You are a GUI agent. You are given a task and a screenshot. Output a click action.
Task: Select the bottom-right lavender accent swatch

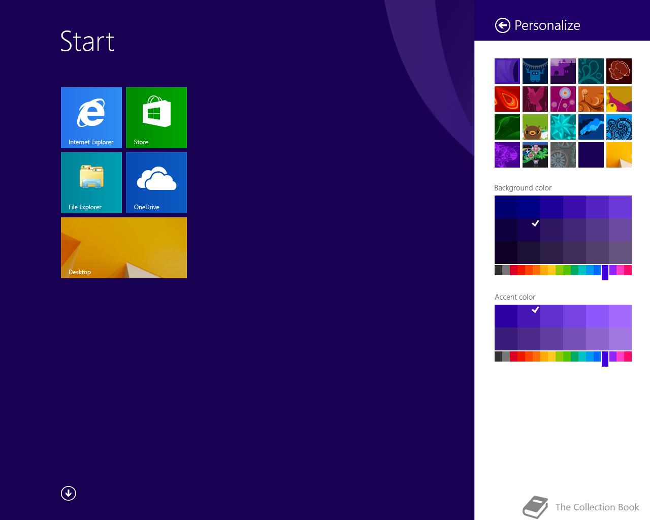pyautogui.click(x=620, y=339)
